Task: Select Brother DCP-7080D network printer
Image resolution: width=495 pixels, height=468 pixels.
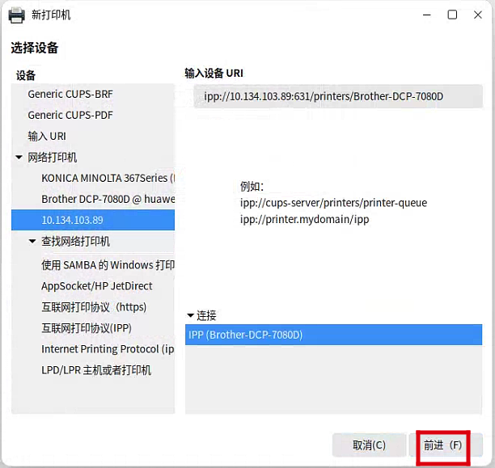Action: [107, 199]
